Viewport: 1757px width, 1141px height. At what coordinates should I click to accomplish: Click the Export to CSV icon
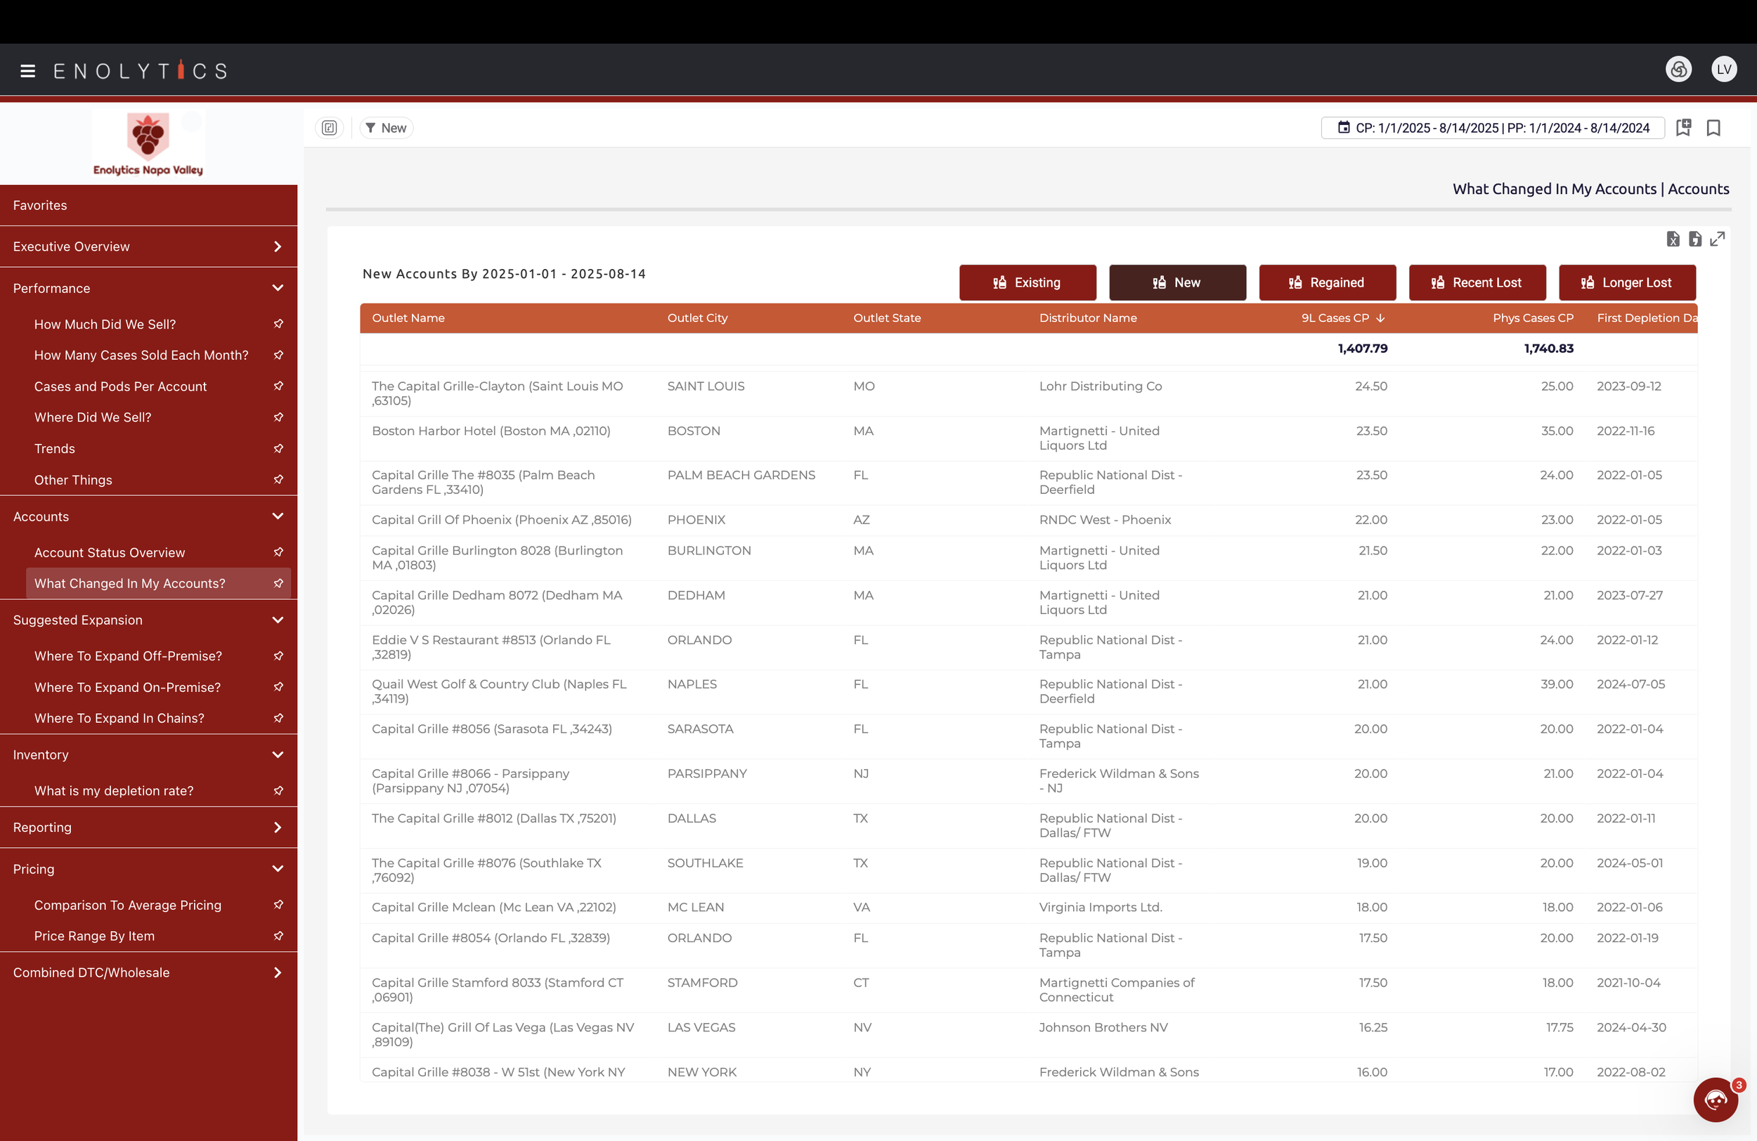1695,239
